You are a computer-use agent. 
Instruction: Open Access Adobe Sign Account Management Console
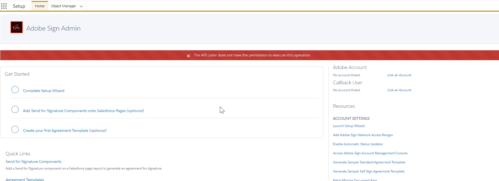[370, 153]
